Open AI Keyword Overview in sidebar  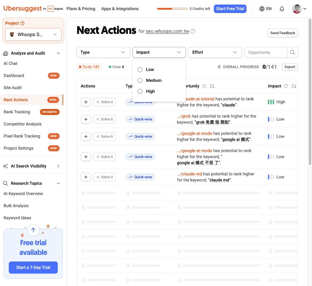(23, 194)
